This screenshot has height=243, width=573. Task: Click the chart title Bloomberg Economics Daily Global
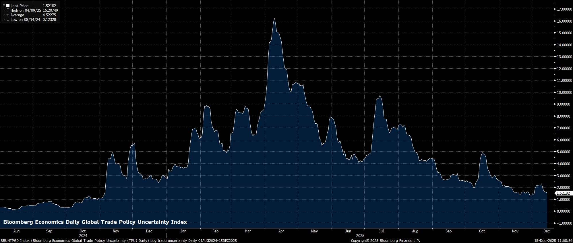click(95, 222)
